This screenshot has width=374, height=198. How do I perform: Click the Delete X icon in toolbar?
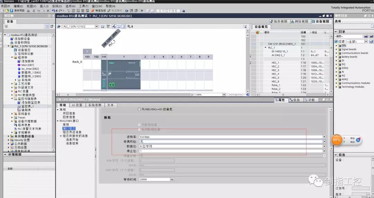(x=48, y=11)
